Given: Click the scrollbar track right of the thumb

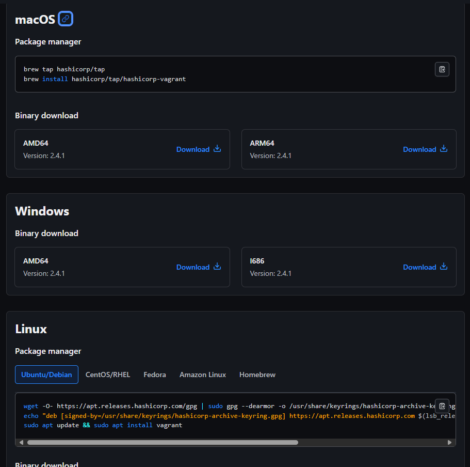Looking at the screenshot, I should (x=371, y=442).
